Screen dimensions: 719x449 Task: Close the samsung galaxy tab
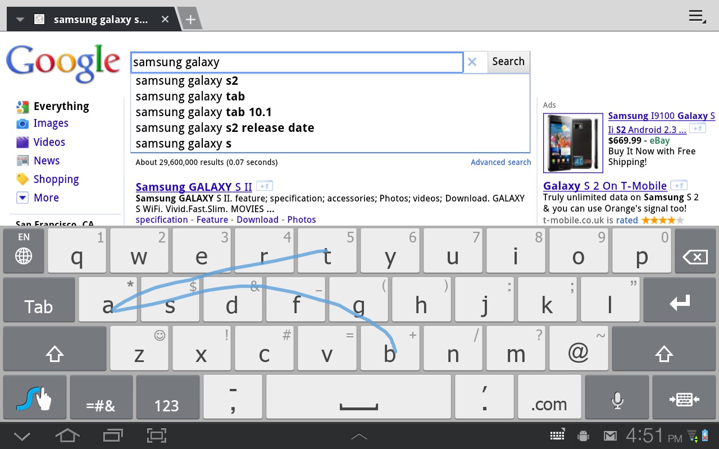click(165, 19)
